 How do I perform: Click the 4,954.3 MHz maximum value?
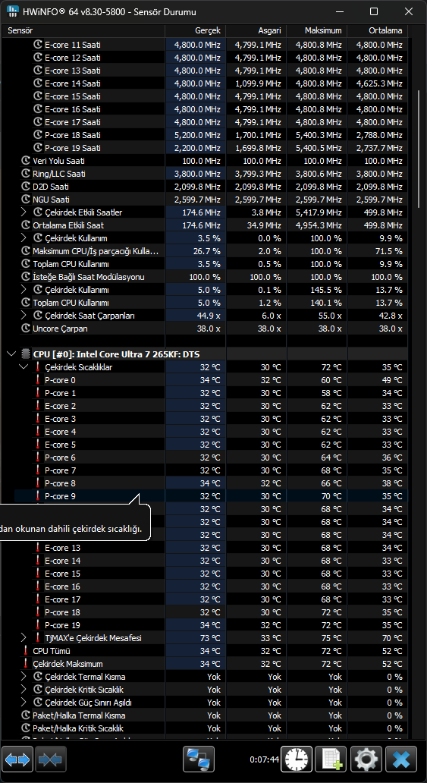point(319,225)
